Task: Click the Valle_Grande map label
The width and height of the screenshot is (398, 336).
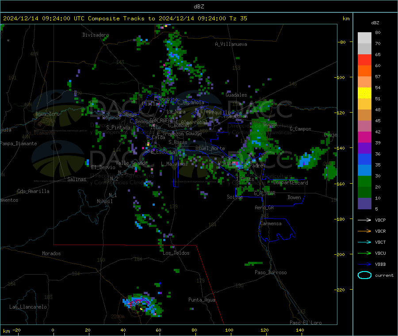Action: (131, 163)
